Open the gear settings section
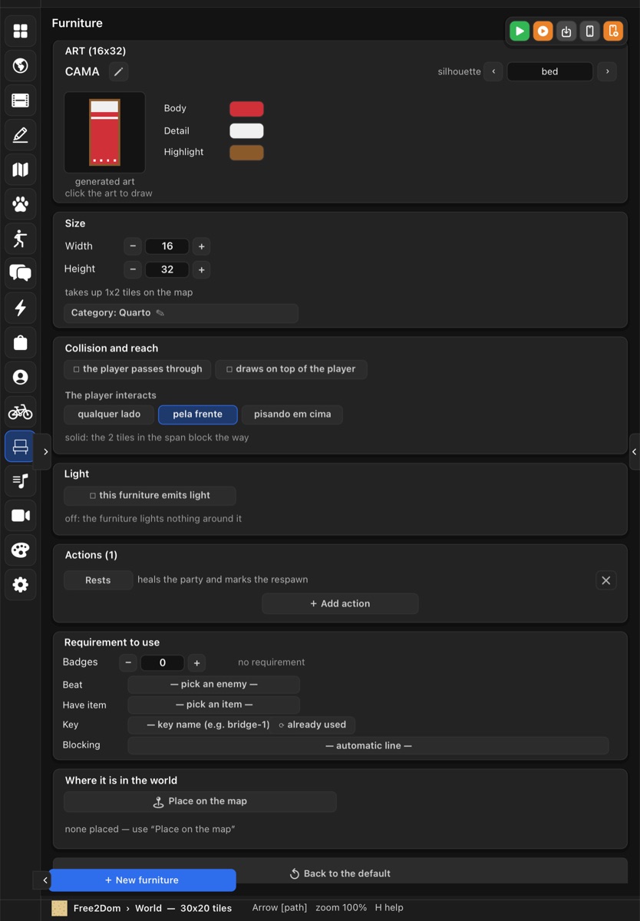The image size is (640, 921). (x=21, y=585)
